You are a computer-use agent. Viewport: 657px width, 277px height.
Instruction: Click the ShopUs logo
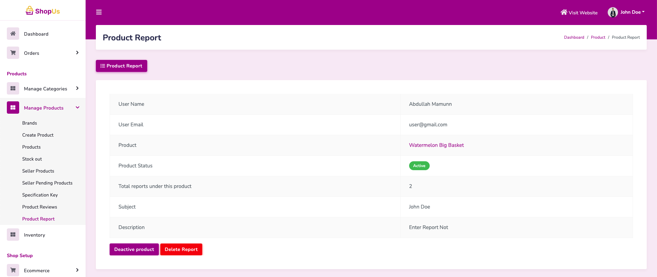43,11
